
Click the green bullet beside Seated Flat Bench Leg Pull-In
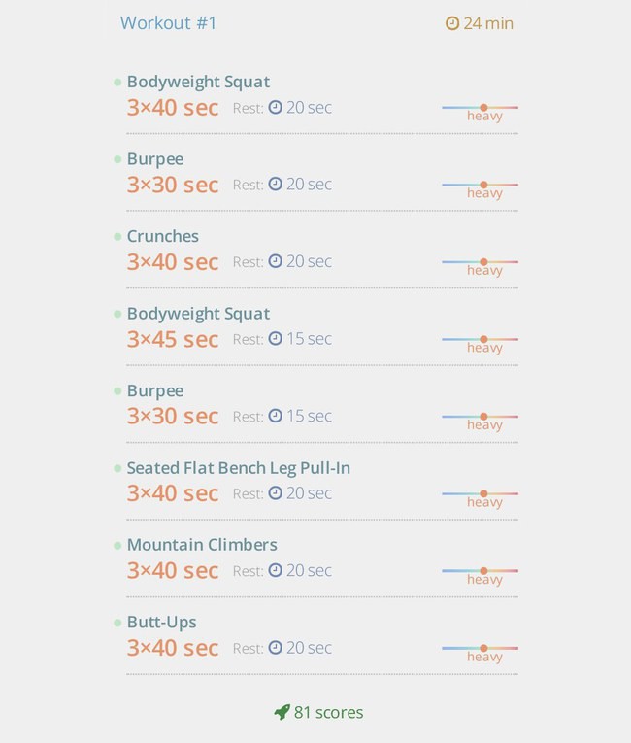coord(117,469)
